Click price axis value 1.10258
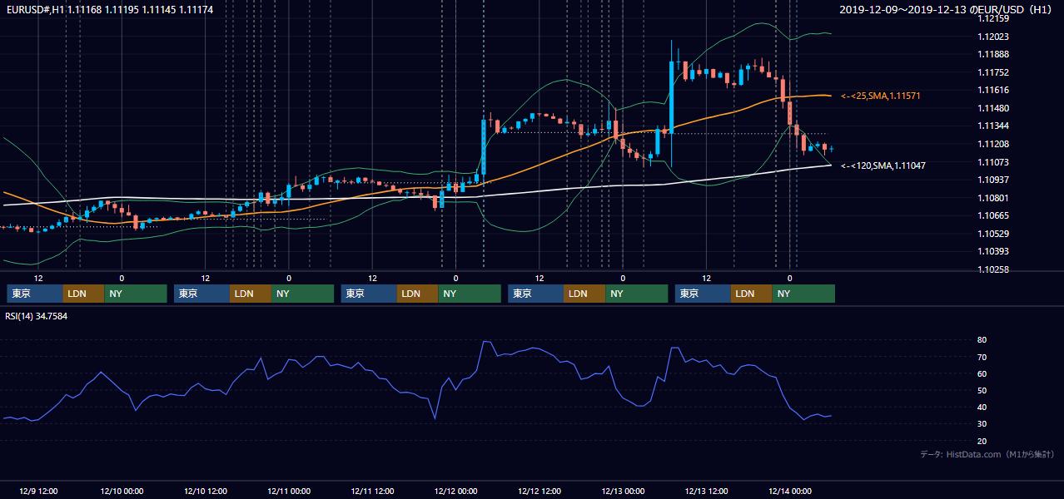The height and width of the screenshot is (499, 1064). tap(993, 269)
